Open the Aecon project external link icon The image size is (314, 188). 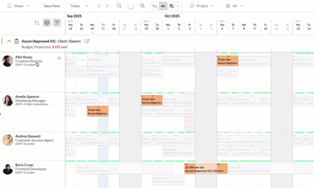87,41
